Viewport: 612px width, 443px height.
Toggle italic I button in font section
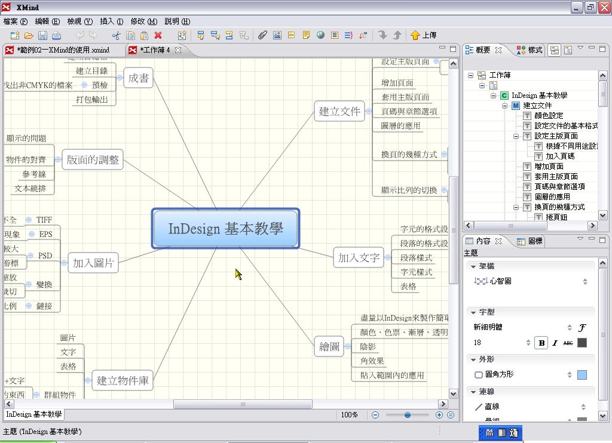point(555,343)
